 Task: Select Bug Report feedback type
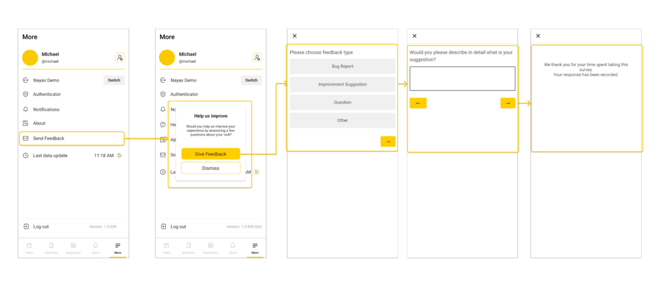[342, 66]
